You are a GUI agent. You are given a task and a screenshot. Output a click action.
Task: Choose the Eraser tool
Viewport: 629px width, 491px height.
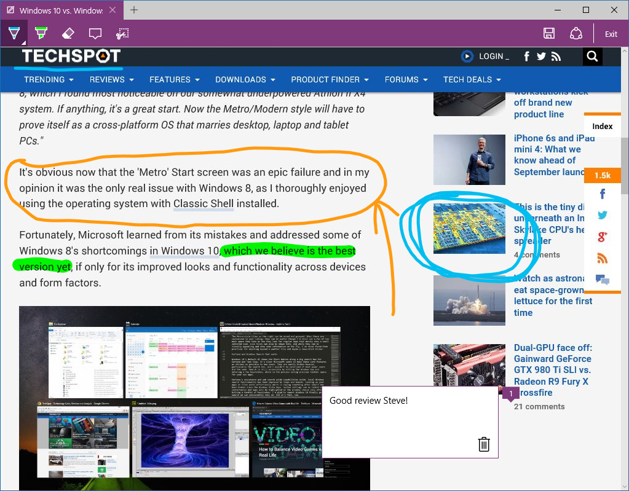tap(68, 33)
